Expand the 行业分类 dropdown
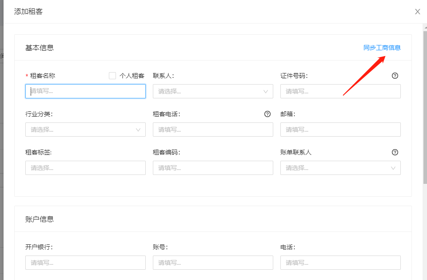The height and width of the screenshot is (280, 427). (85, 130)
